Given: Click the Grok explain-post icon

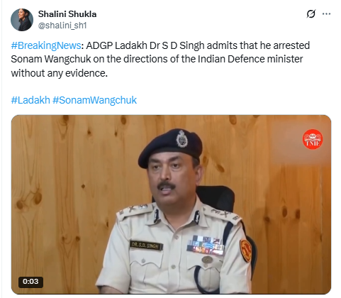Looking at the screenshot, I should click(x=311, y=14).
